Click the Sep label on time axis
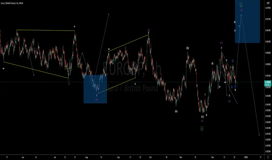272x160 pixels. point(118,157)
